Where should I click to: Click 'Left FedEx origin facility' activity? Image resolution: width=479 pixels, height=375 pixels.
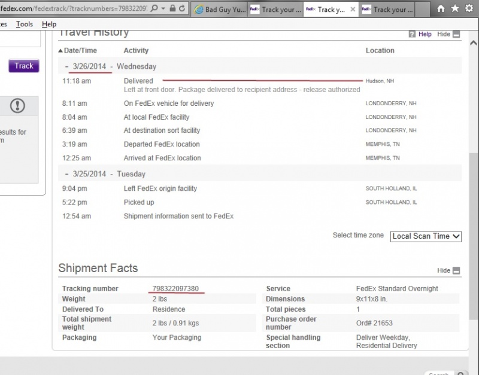tap(160, 188)
